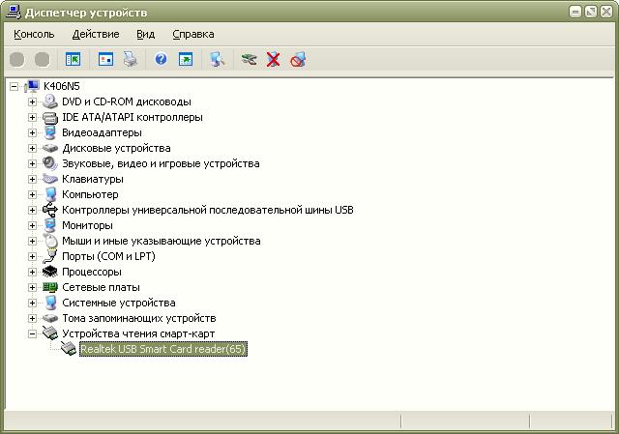Select Видеоадаптеры label
619x434 pixels.
(102, 132)
